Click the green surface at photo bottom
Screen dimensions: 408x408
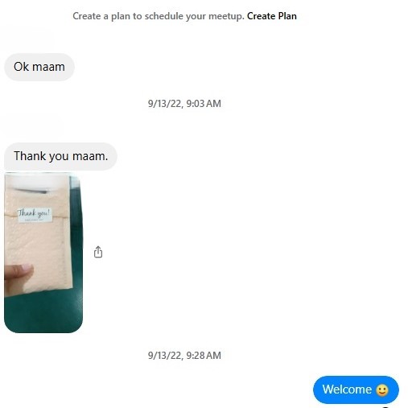tap(43, 312)
